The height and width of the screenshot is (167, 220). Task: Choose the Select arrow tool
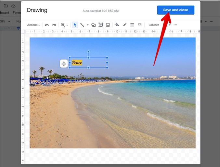tap(75, 25)
